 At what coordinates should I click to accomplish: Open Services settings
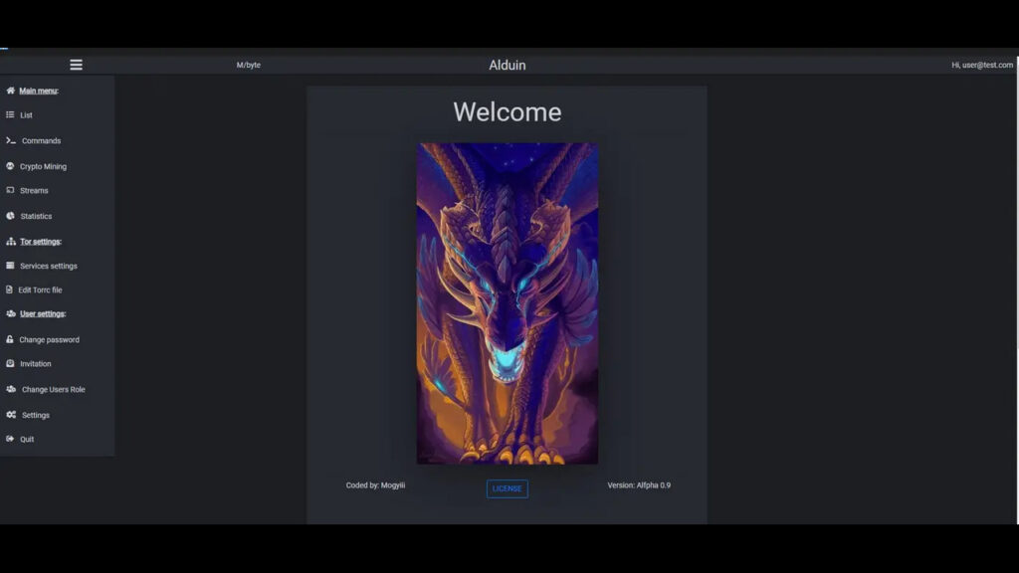click(x=48, y=266)
